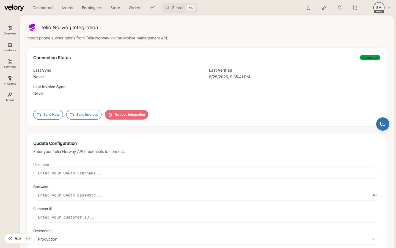Go to the Orders tab
The height and width of the screenshot is (248, 396).
click(x=135, y=8)
